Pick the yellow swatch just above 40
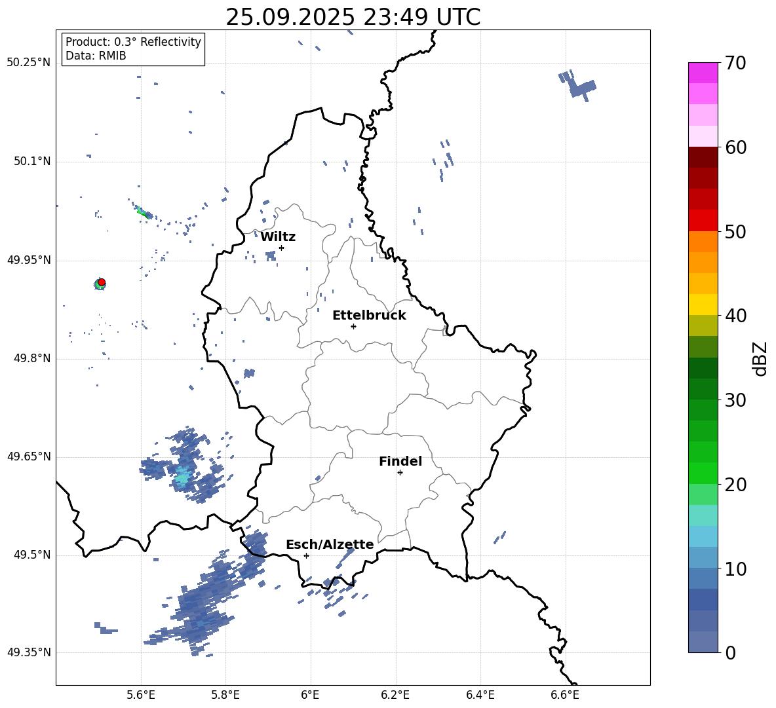This screenshot has height=708, width=776. [703, 305]
